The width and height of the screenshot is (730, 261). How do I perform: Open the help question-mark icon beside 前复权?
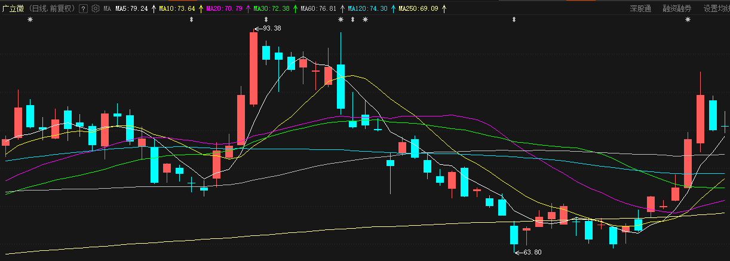tap(83, 8)
